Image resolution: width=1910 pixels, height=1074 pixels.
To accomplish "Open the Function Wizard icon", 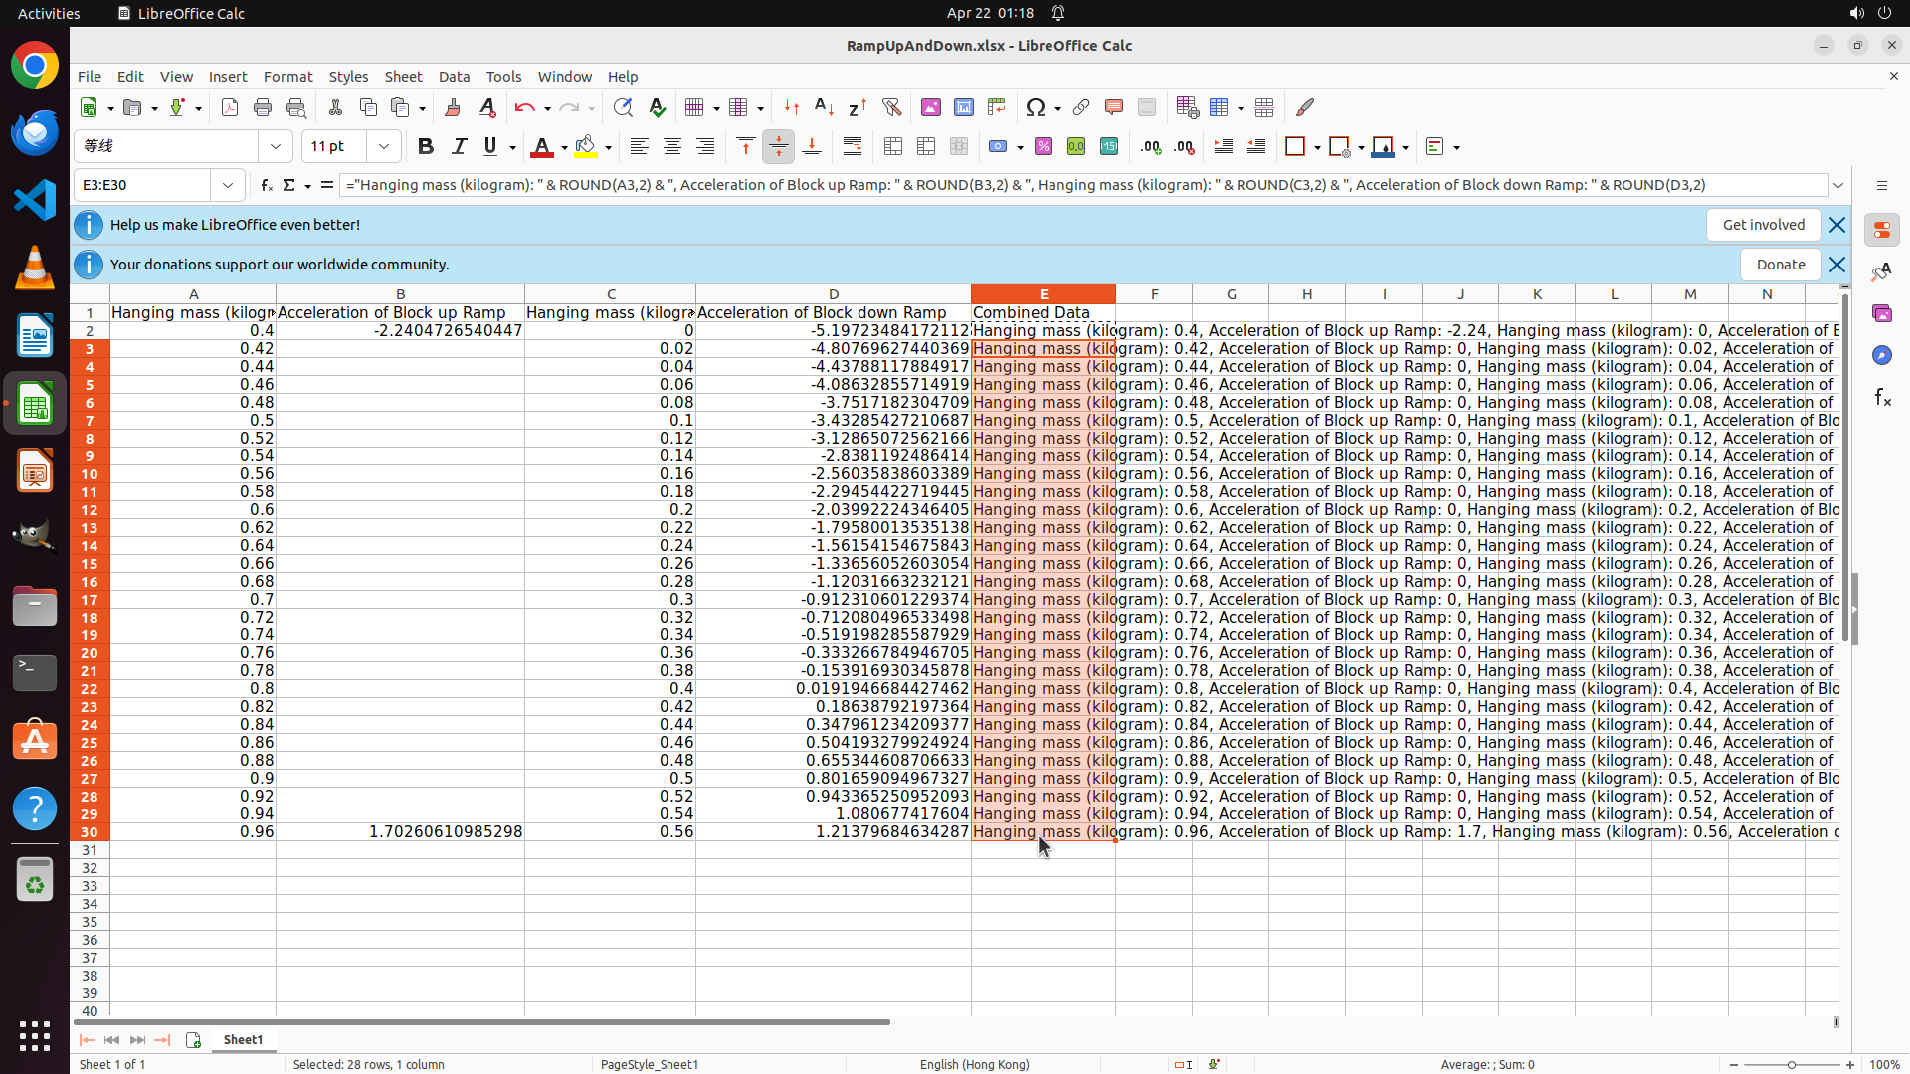I will tap(266, 185).
